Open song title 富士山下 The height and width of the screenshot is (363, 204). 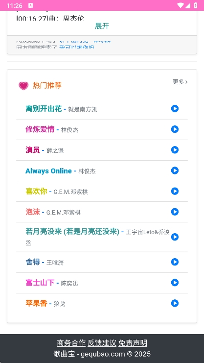pyautogui.click(x=40, y=283)
